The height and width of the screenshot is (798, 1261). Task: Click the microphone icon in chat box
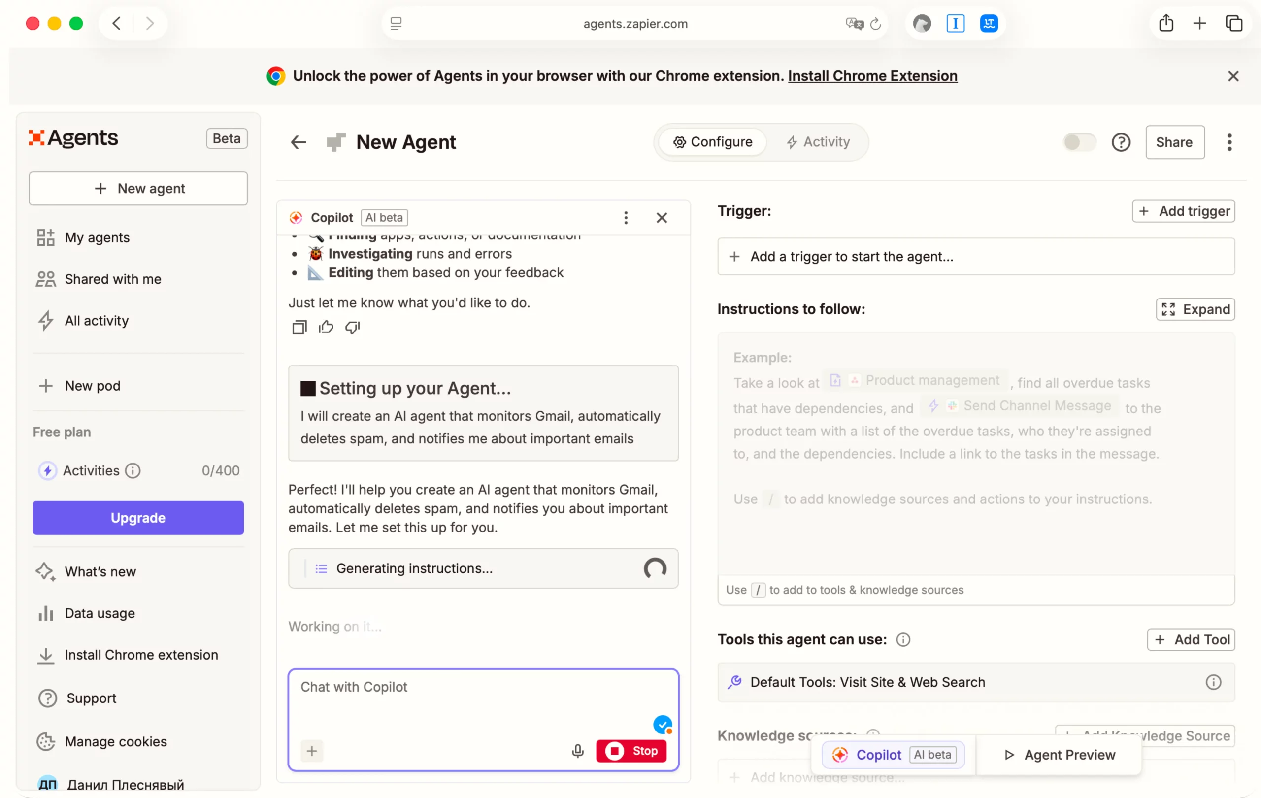coord(578,751)
